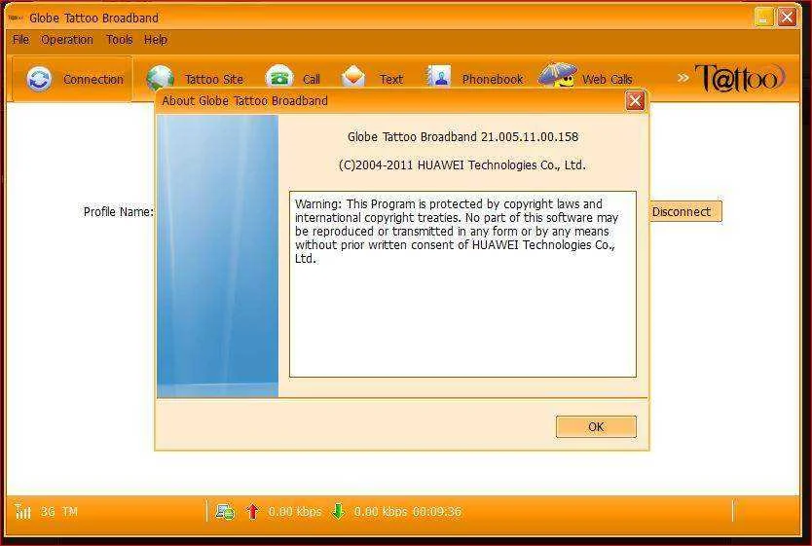Image resolution: width=812 pixels, height=546 pixels.
Task: Open the Phonebook contact icon
Action: tap(439, 77)
